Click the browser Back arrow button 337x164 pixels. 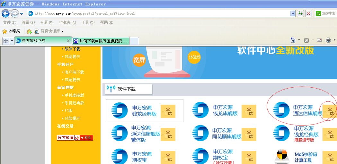pyautogui.click(x=5, y=13)
